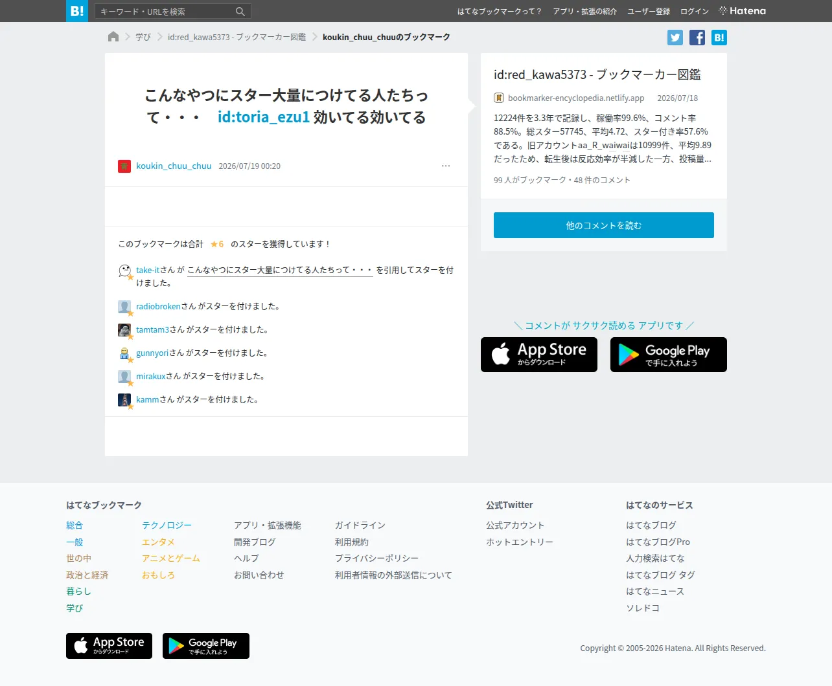Open koukin_chuu_chuu's red avatar icon
Viewport: 832px width, 686px height.
click(x=124, y=166)
